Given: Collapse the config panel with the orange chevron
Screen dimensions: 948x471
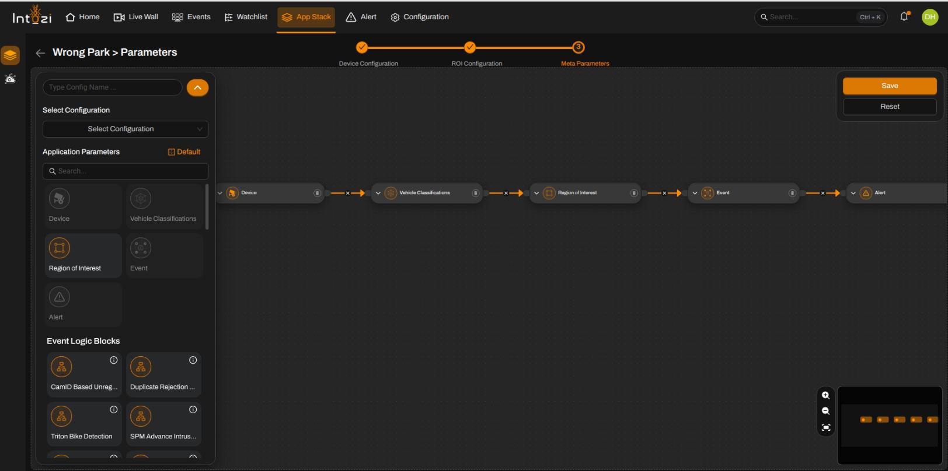Looking at the screenshot, I should point(198,87).
